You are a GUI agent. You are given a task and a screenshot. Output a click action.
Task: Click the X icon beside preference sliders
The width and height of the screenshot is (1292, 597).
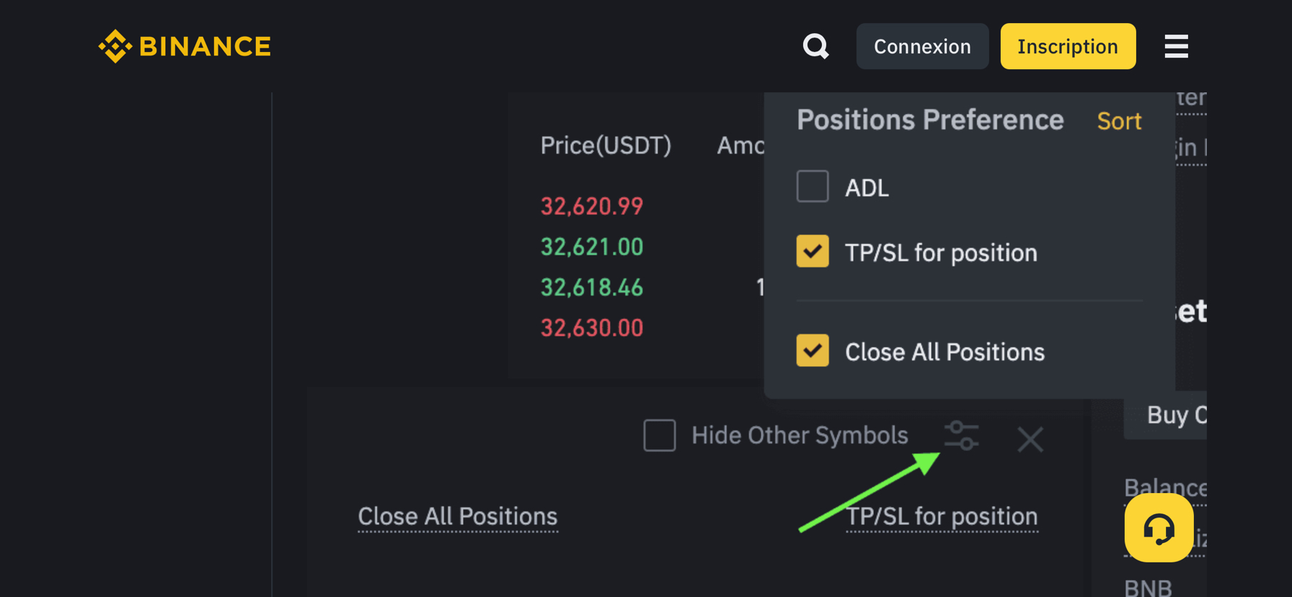coord(1030,439)
